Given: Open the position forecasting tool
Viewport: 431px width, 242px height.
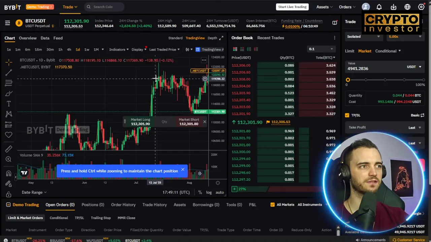Looking at the screenshot, I should (9, 125).
